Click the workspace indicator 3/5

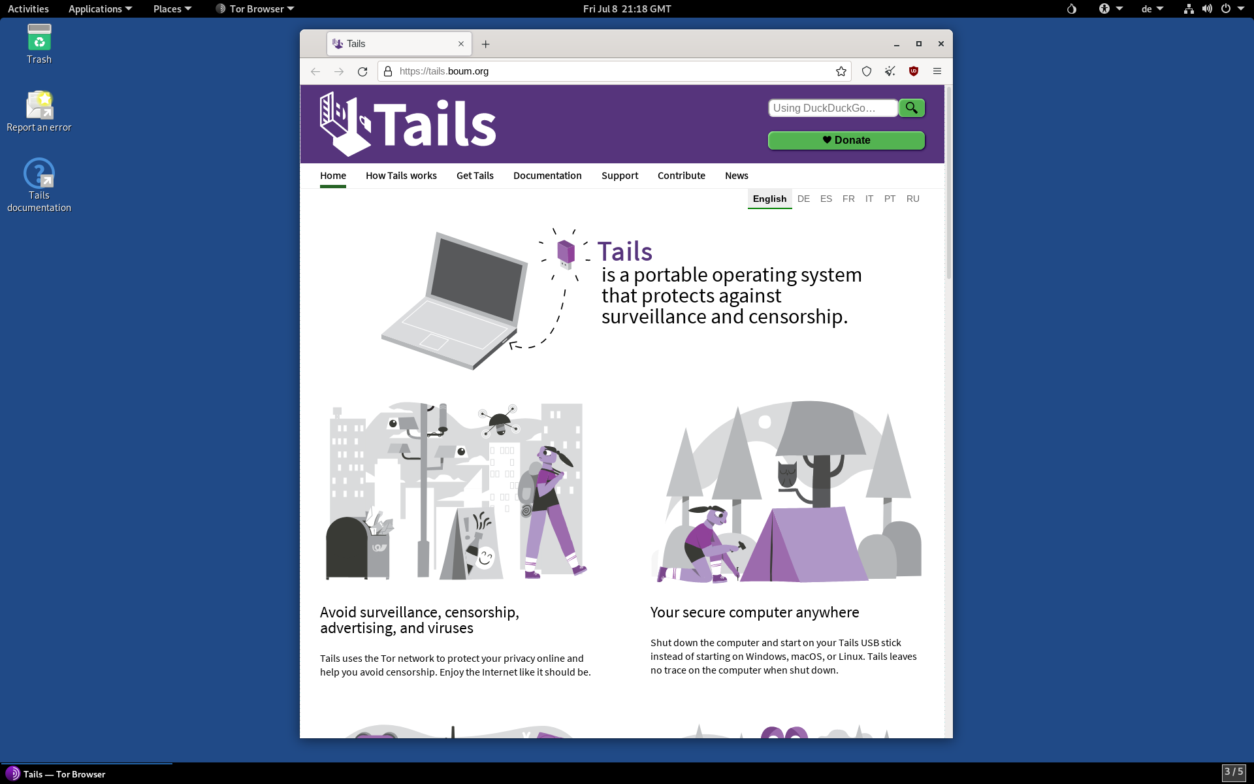point(1234,772)
